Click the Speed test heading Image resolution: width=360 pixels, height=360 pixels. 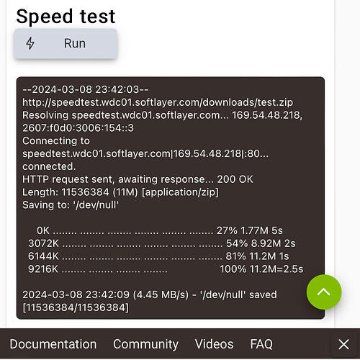click(x=66, y=17)
